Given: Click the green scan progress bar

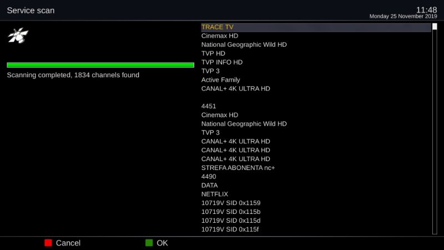Looking at the screenshot, I should pos(100,65).
